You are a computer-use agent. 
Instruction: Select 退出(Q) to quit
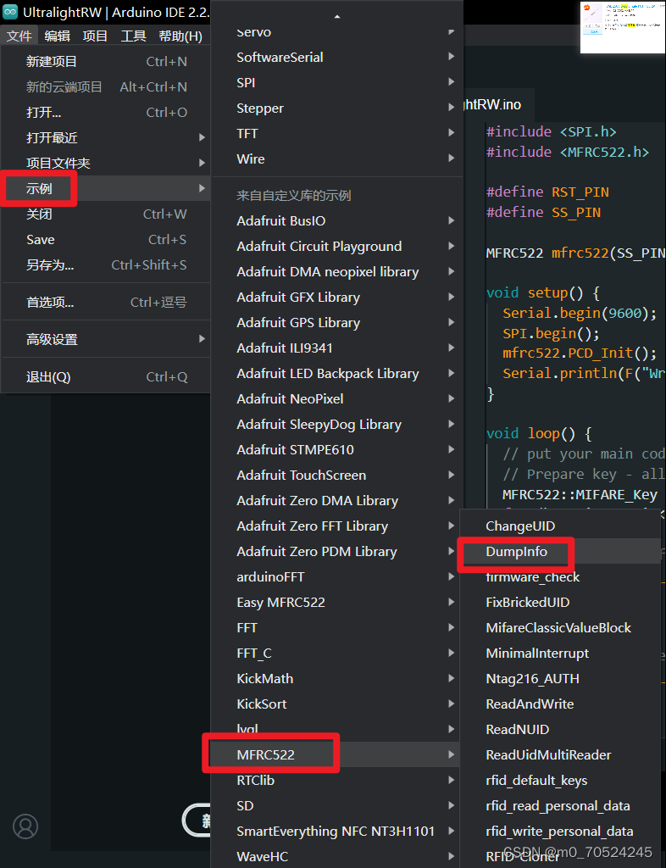[106, 377]
